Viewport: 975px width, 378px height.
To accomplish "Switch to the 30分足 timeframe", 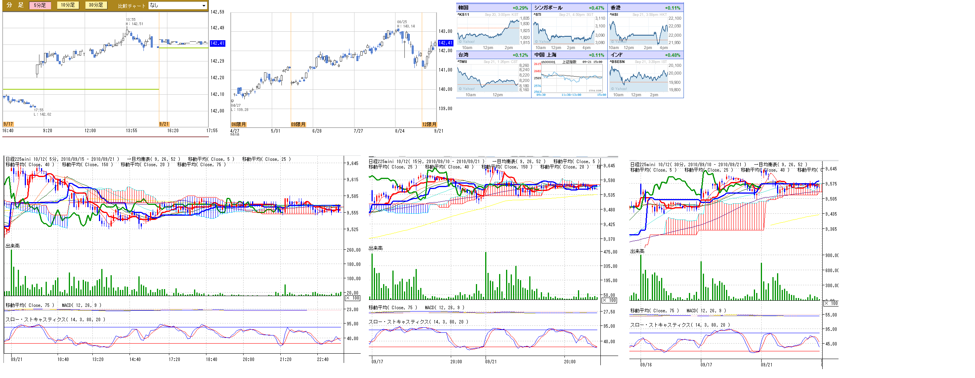I will pos(96,5).
